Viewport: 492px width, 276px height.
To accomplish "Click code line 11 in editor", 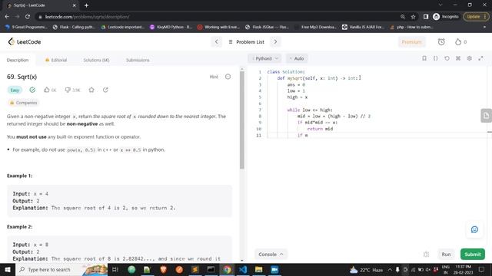I will [377, 135].
